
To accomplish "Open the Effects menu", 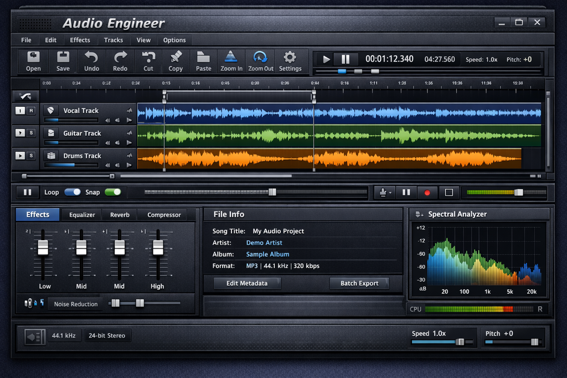I will (x=80, y=40).
